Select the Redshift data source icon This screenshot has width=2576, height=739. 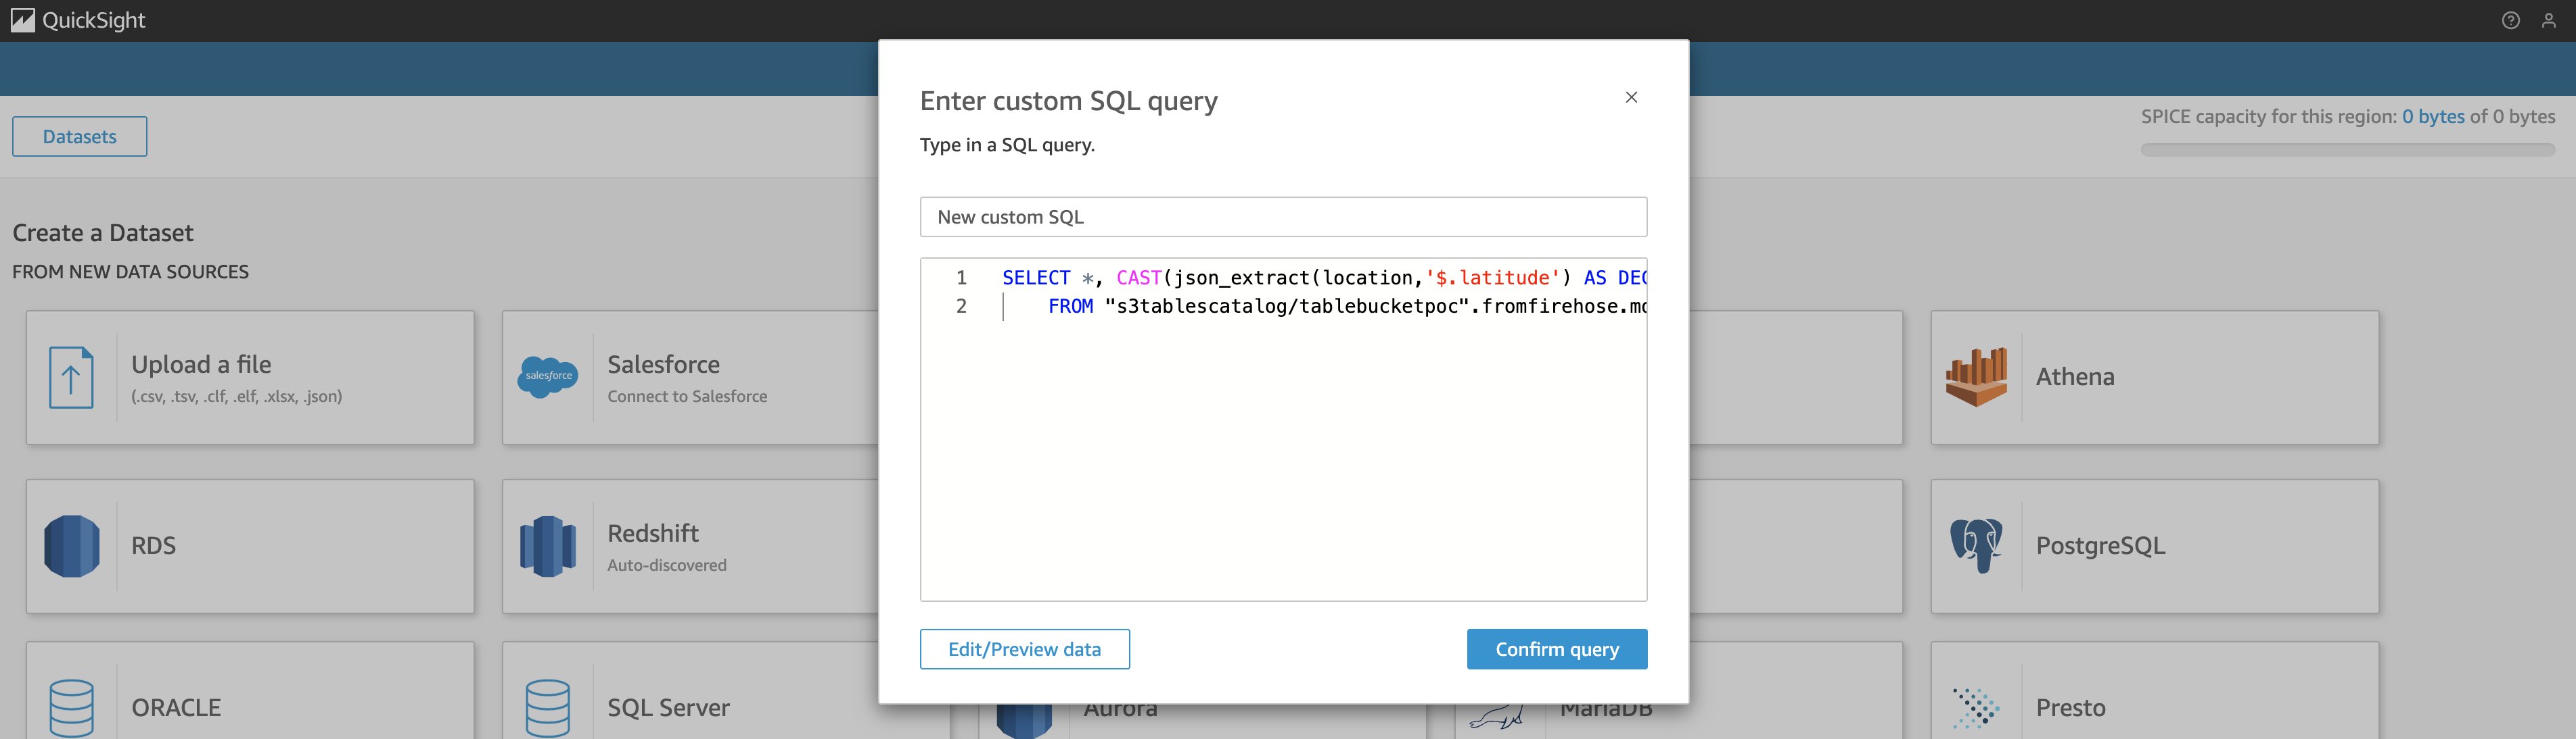(548, 546)
